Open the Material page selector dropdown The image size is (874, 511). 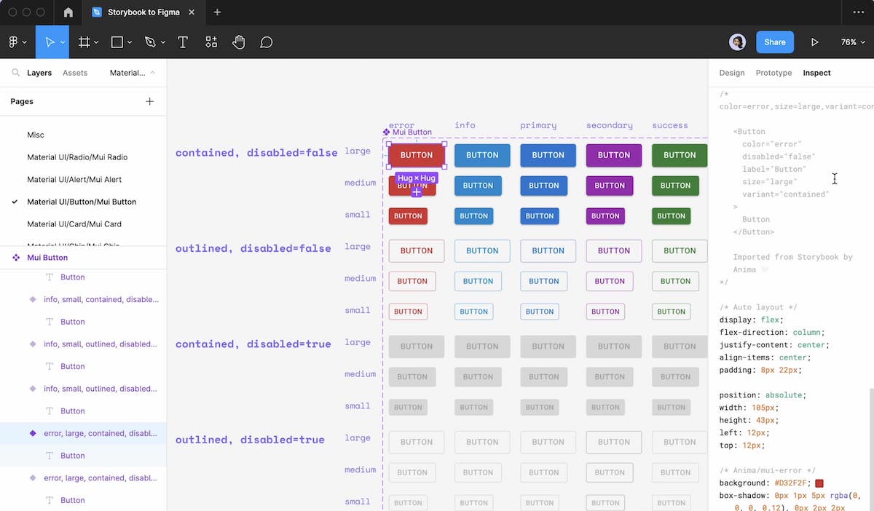(x=132, y=73)
